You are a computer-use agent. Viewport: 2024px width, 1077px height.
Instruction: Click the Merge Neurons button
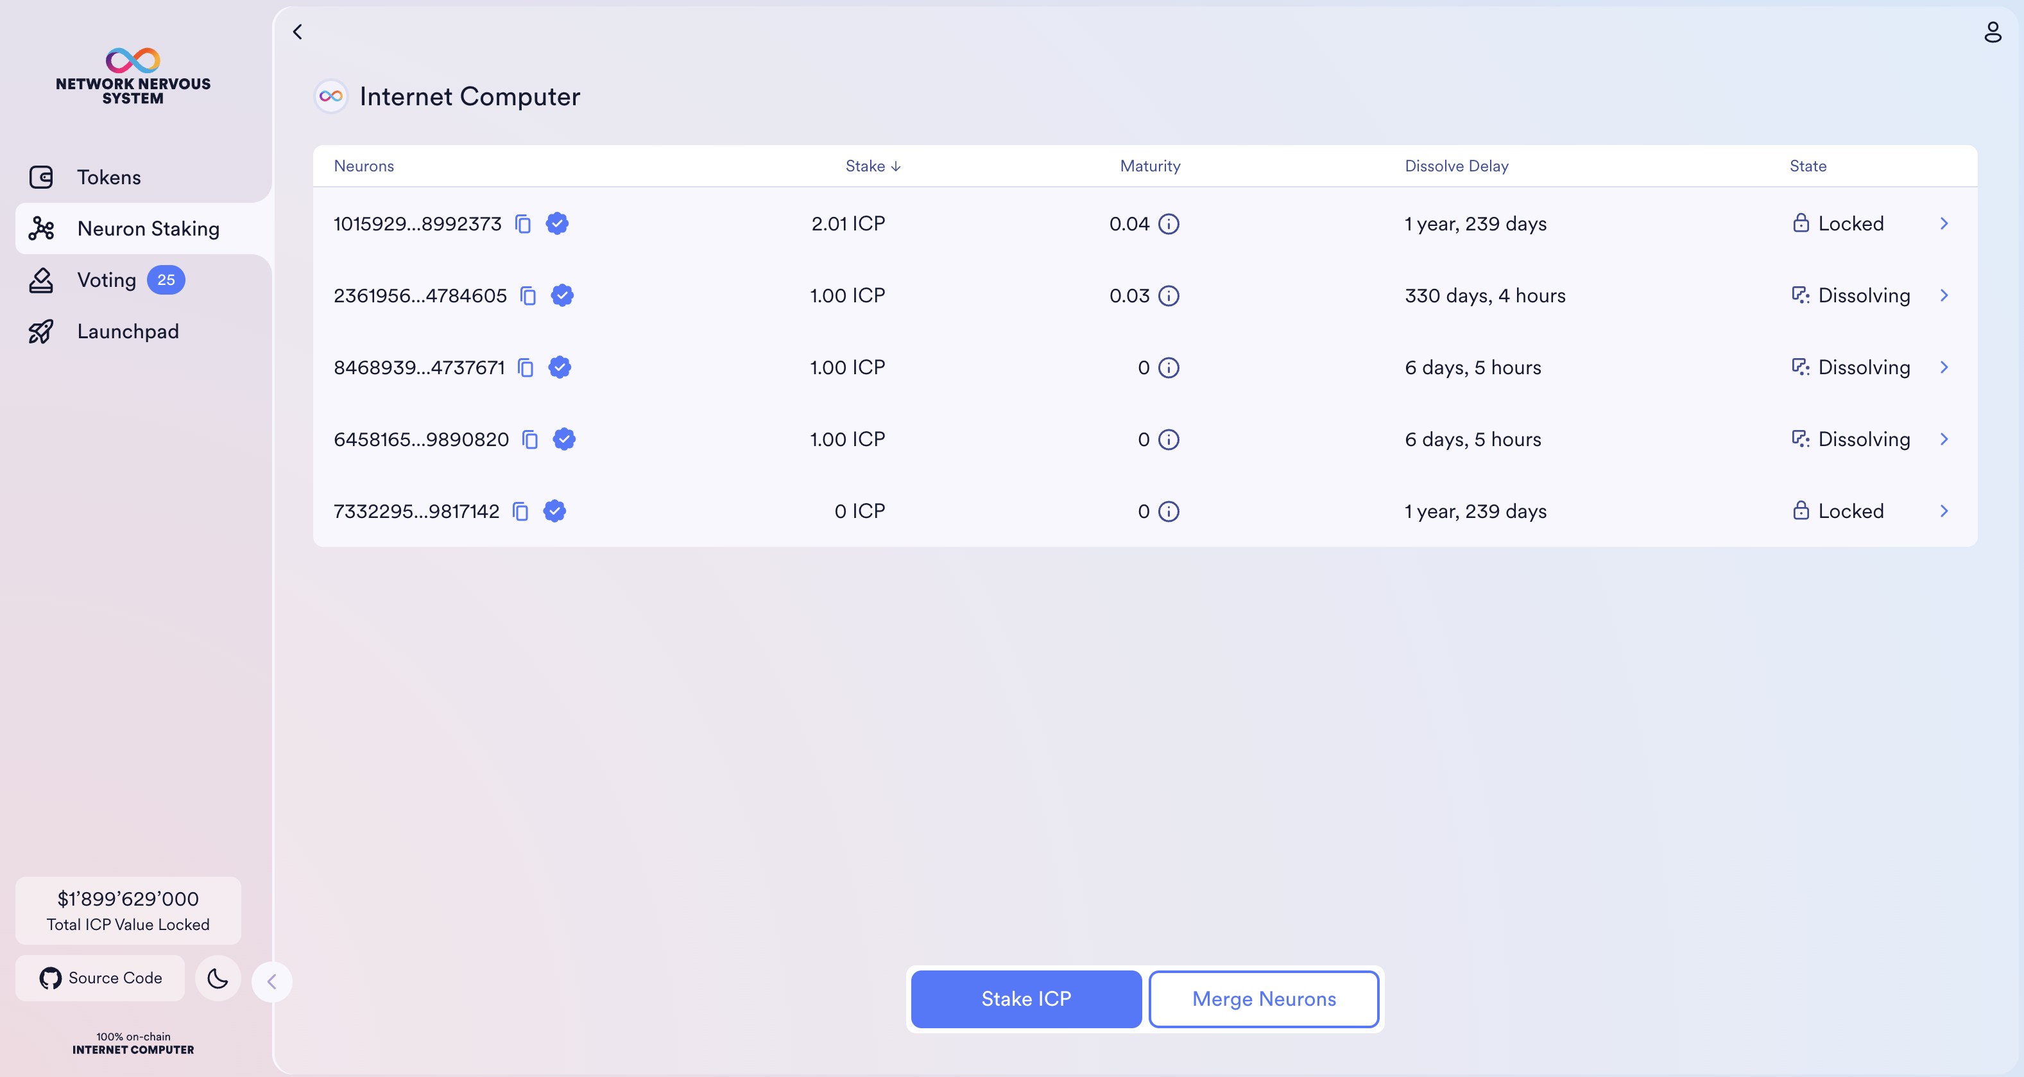coord(1264,999)
